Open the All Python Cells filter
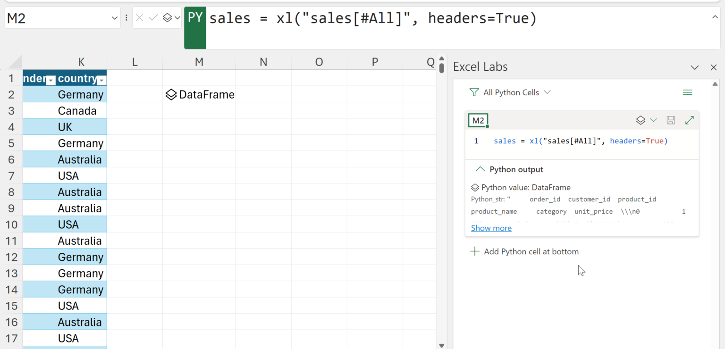Viewport: 725px width, 349px height. pyautogui.click(x=510, y=92)
